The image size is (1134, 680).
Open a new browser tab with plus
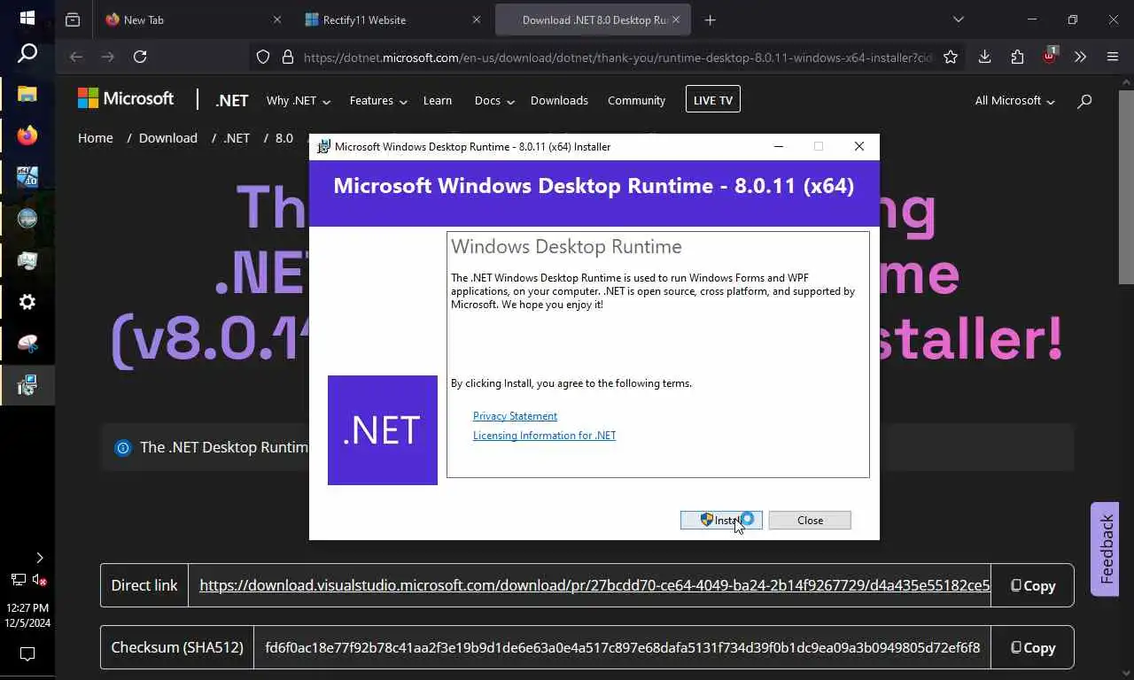(x=710, y=19)
